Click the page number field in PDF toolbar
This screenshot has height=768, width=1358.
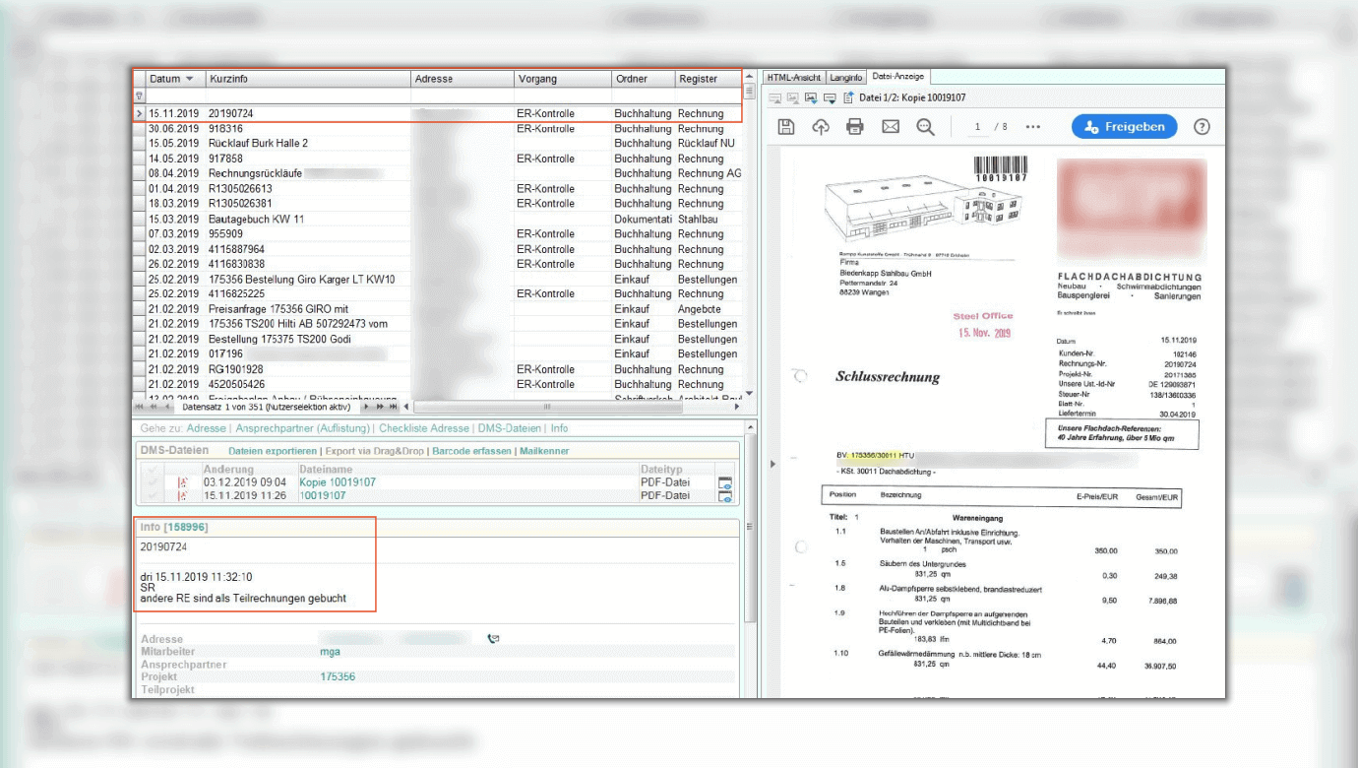pos(977,127)
